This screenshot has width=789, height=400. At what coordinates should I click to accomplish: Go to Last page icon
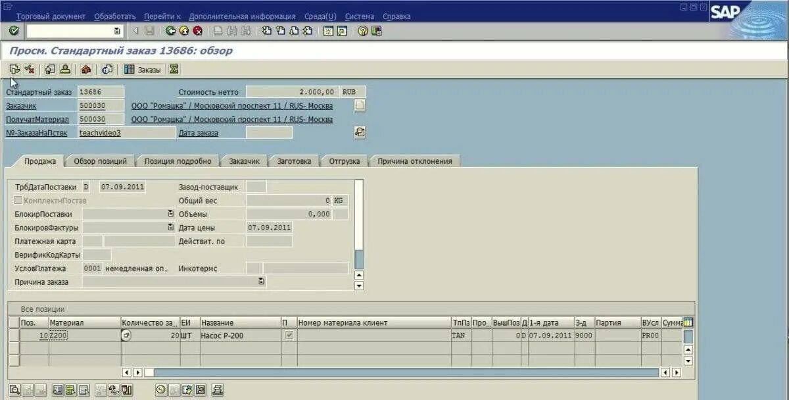pyautogui.click(x=308, y=31)
